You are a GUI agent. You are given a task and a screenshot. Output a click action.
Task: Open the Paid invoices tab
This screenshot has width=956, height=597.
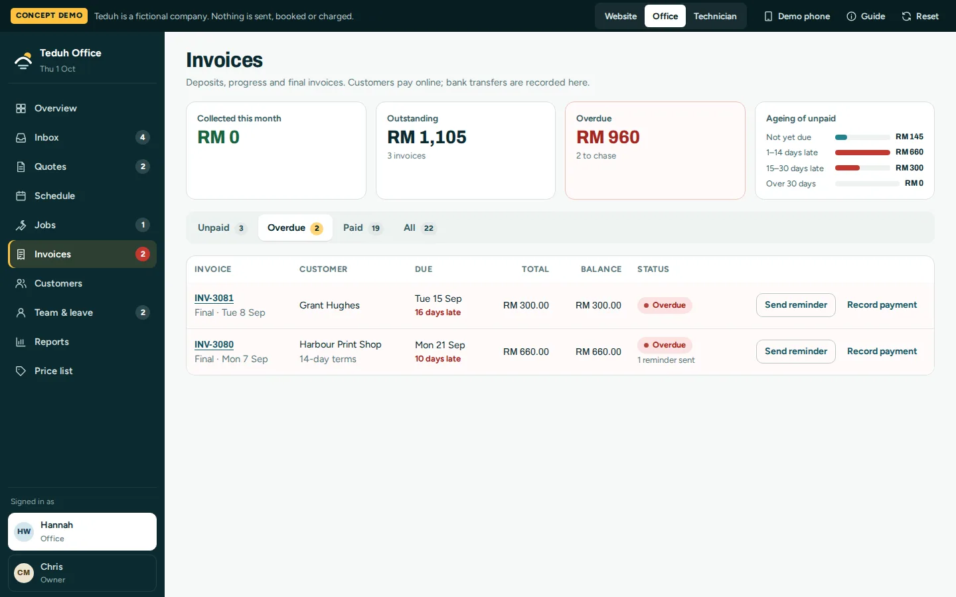[x=362, y=228]
